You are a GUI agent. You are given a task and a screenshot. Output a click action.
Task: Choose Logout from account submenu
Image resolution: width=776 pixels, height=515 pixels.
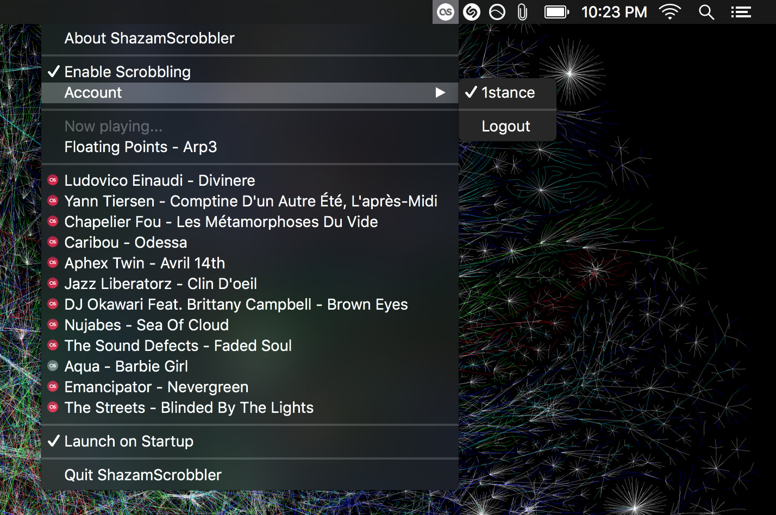508,126
